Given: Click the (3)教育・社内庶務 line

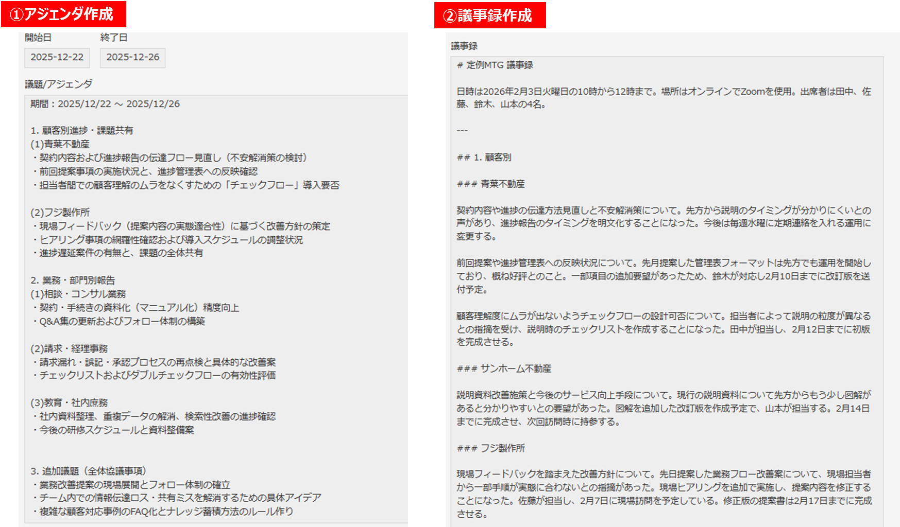Looking at the screenshot, I should [68, 402].
